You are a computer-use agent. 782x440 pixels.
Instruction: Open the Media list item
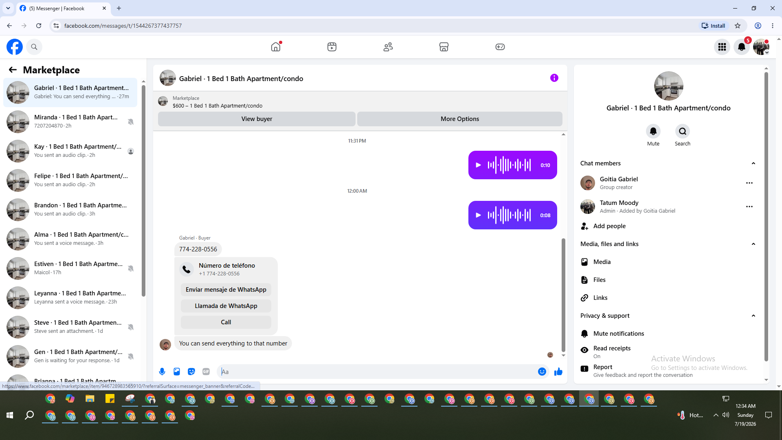tap(668, 262)
